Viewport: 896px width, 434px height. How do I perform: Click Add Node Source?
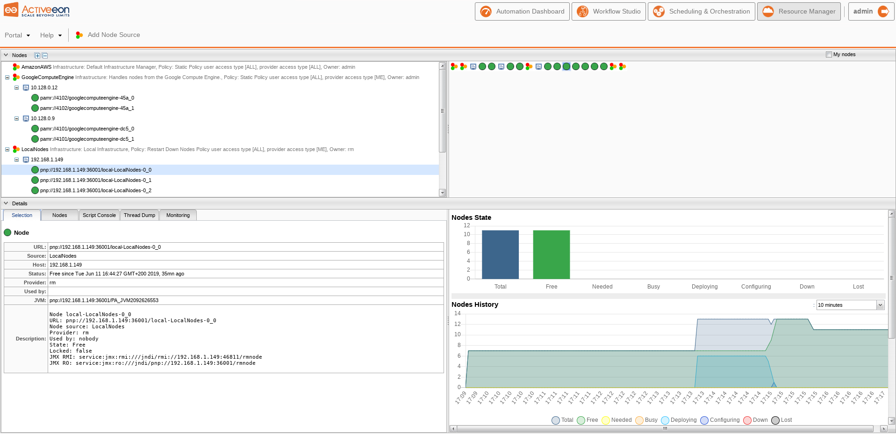[x=108, y=35]
